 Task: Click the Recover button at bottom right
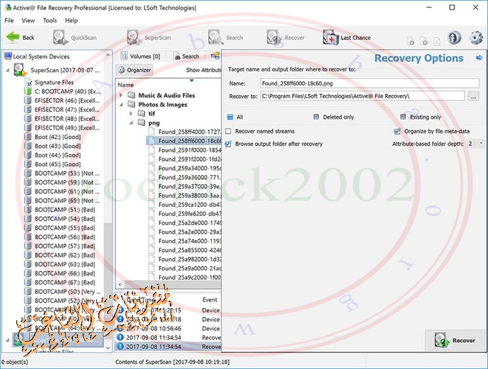click(x=455, y=340)
